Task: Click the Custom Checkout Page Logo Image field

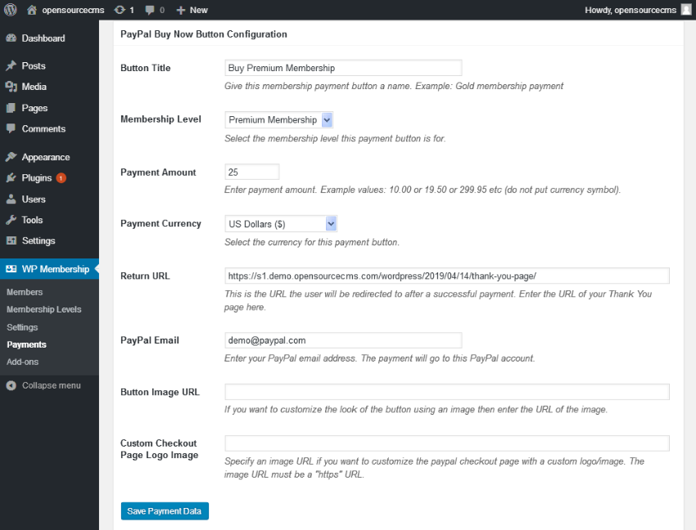Action: pyautogui.click(x=447, y=443)
